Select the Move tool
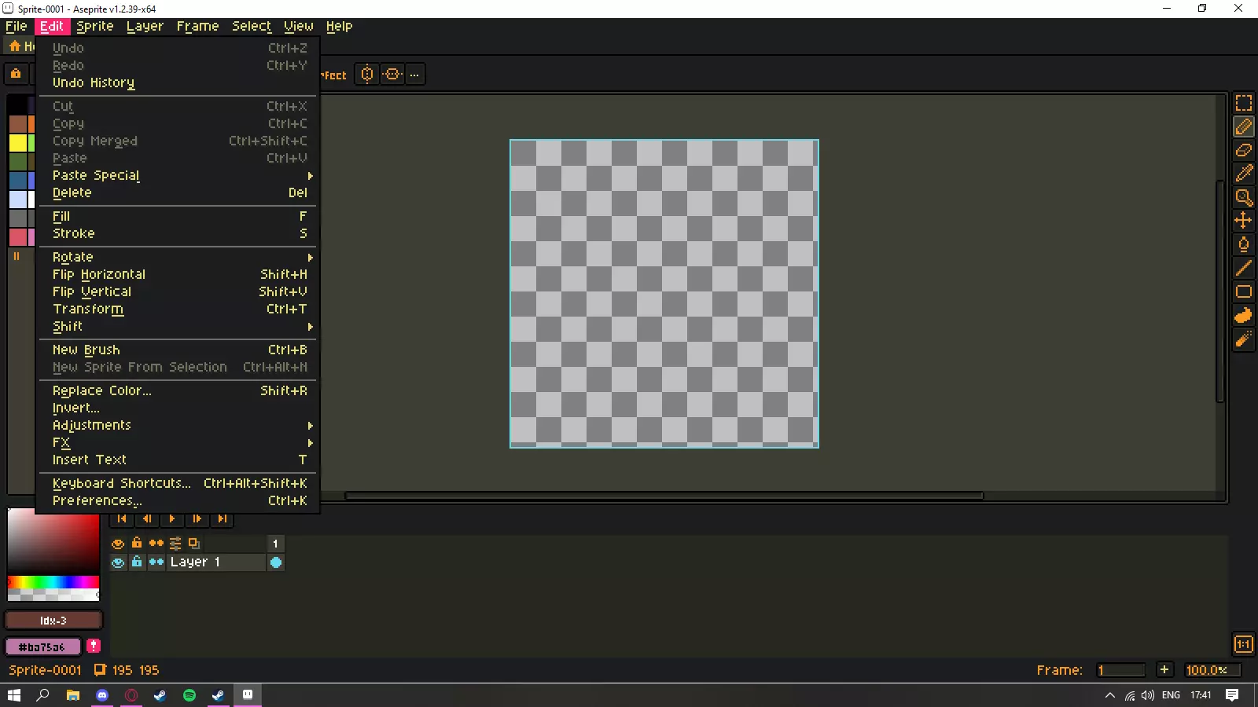Image resolution: width=1258 pixels, height=707 pixels. (1243, 221)
